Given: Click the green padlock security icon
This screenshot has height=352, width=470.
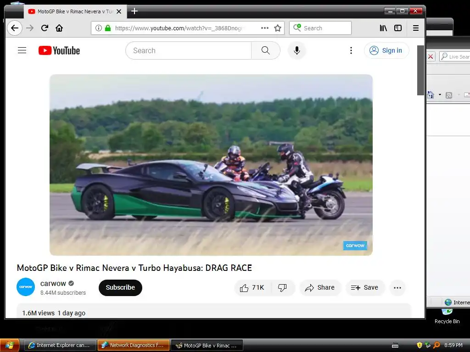Looking at the screenshot, I should point(108,28).
